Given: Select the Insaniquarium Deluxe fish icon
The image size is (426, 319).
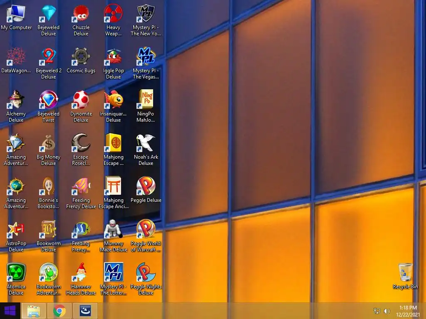Looking at the screenshot, I should (113, 100).
